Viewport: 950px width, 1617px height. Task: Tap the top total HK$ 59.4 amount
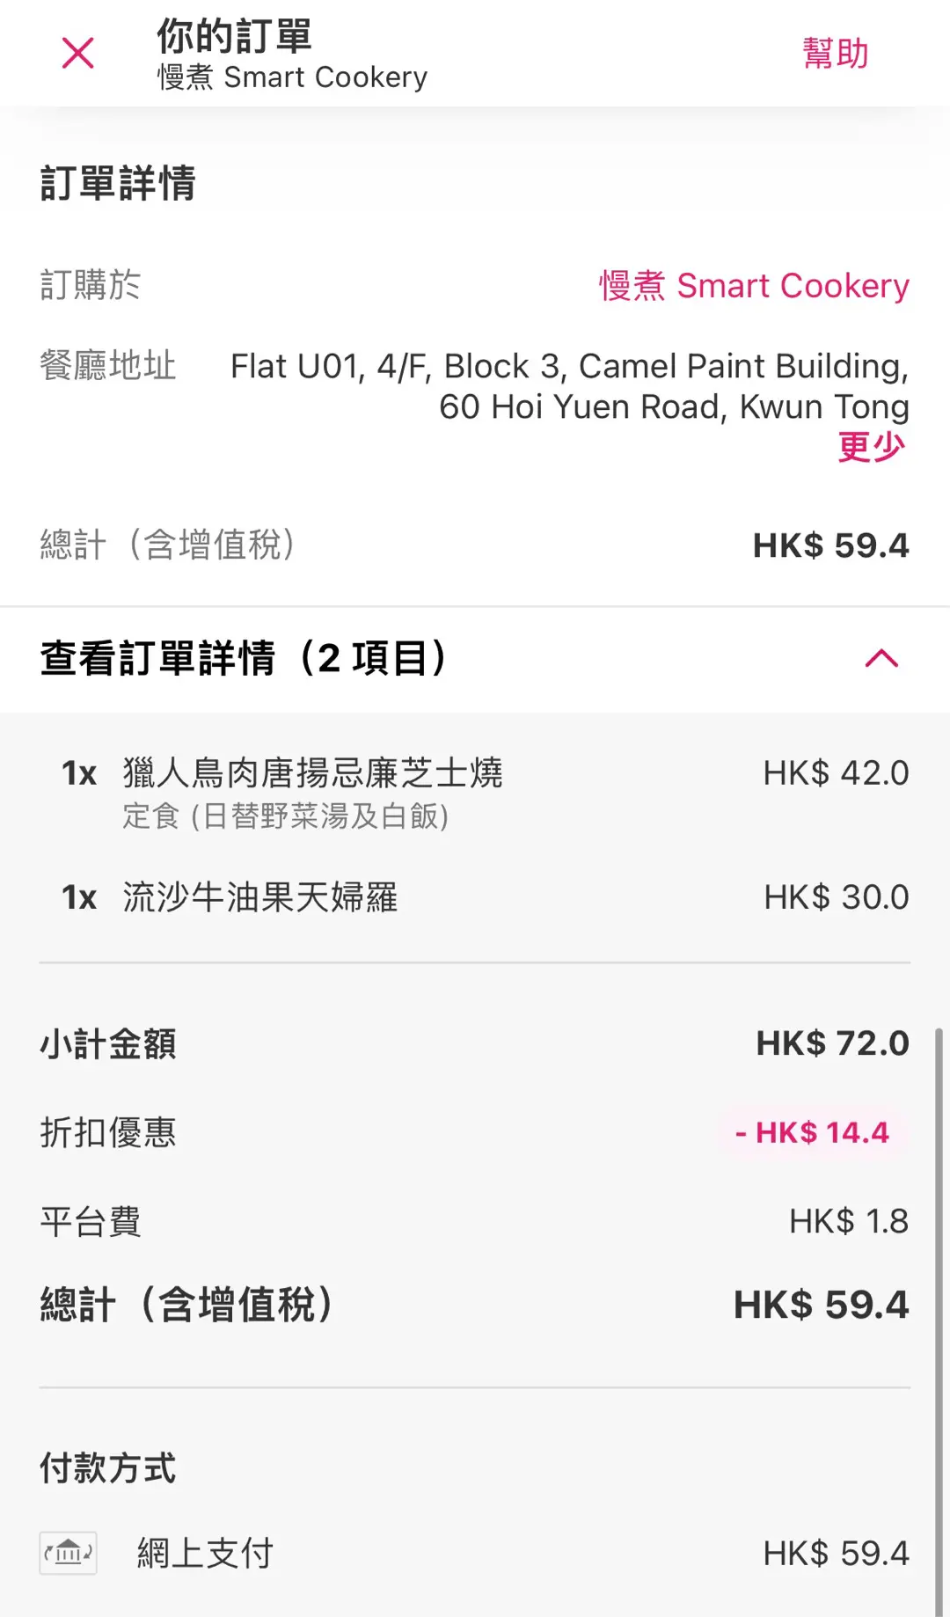tap(830, 545)
